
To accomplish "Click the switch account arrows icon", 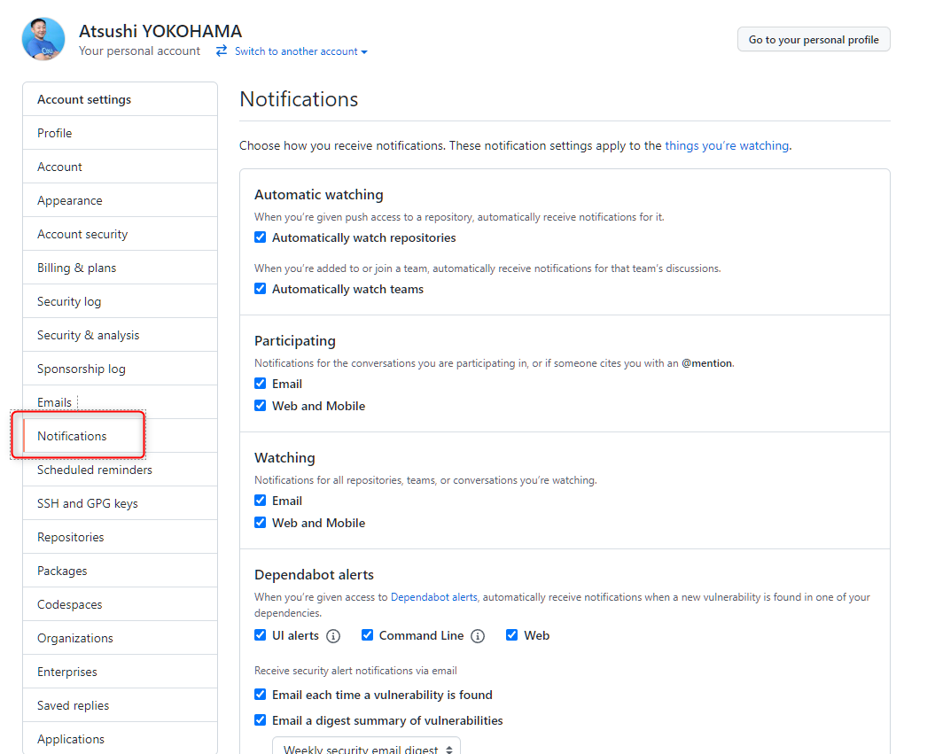I will click(x=222, y=51).
